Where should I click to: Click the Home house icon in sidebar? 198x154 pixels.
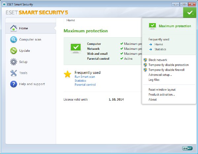point(14,28)
